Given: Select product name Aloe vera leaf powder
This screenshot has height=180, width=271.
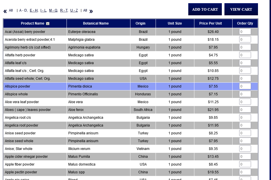Looking at the screenshot, I should click(22, 102).
